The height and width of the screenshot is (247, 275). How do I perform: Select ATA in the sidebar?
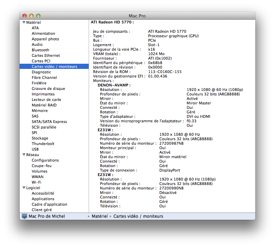point(35,28)
